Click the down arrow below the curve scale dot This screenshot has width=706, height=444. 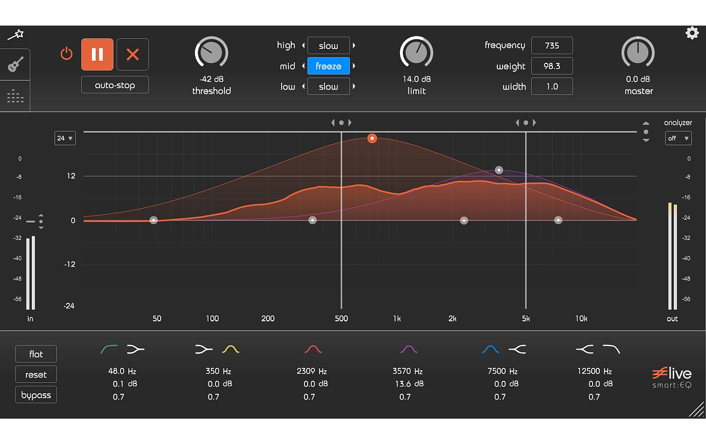[646, 140]
